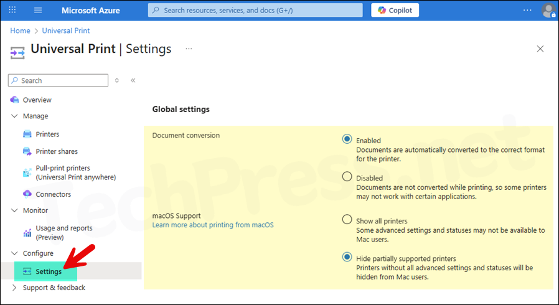Click the search magnifier icon in top bar
This screenshot has width=559, height=305.
click(156, 10)
